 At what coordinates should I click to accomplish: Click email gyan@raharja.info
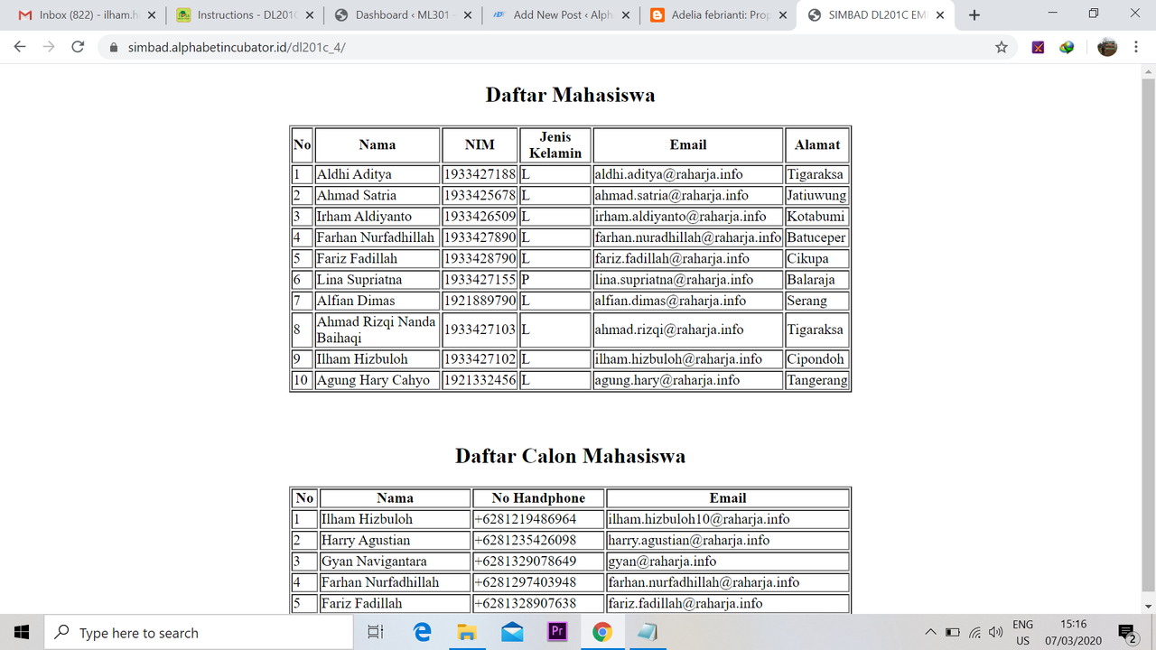728,562
